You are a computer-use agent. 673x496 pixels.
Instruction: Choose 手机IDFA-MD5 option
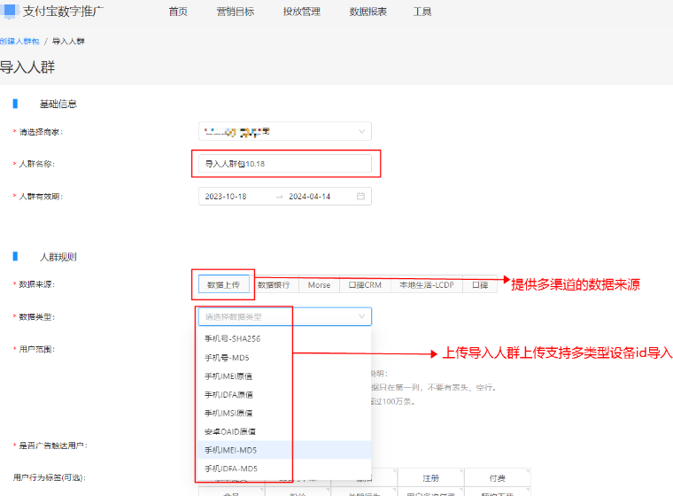click(x=285, y=469)
